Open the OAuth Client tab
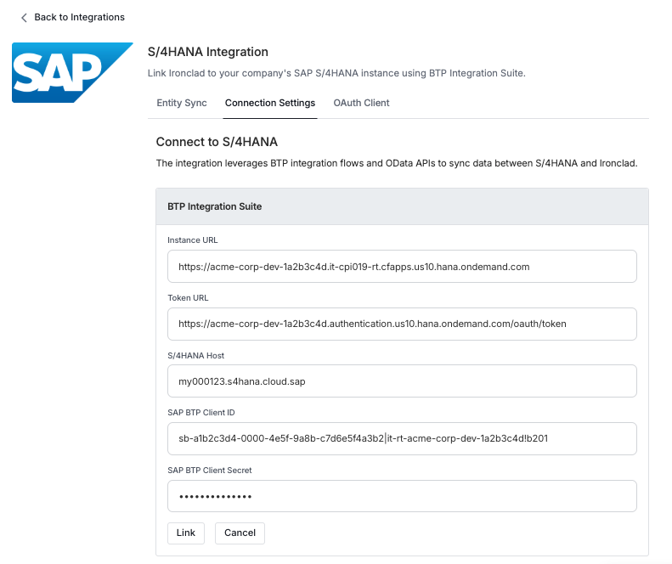Viewport: 672px width, 564px height. (x=361, y=103)
